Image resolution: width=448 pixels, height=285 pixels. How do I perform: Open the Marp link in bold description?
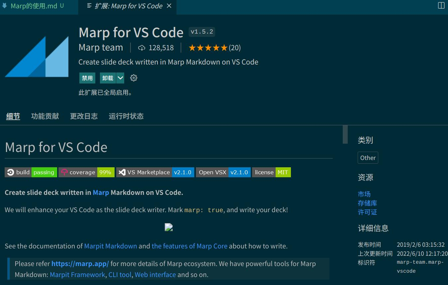pyautogui.click(x=101, y=193)
